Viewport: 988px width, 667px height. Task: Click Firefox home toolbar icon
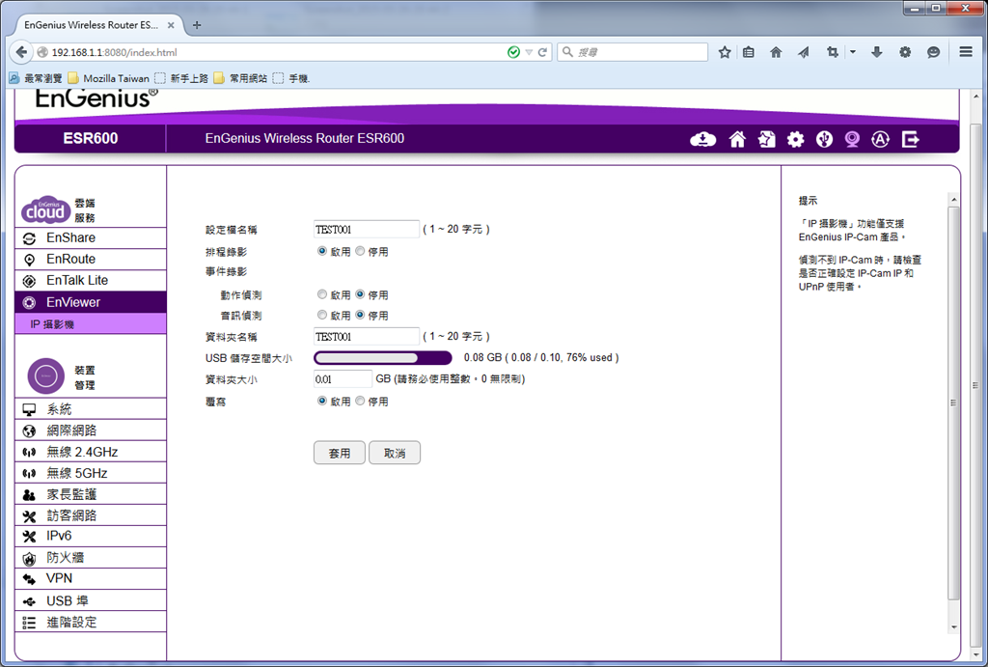coord(777,52)
